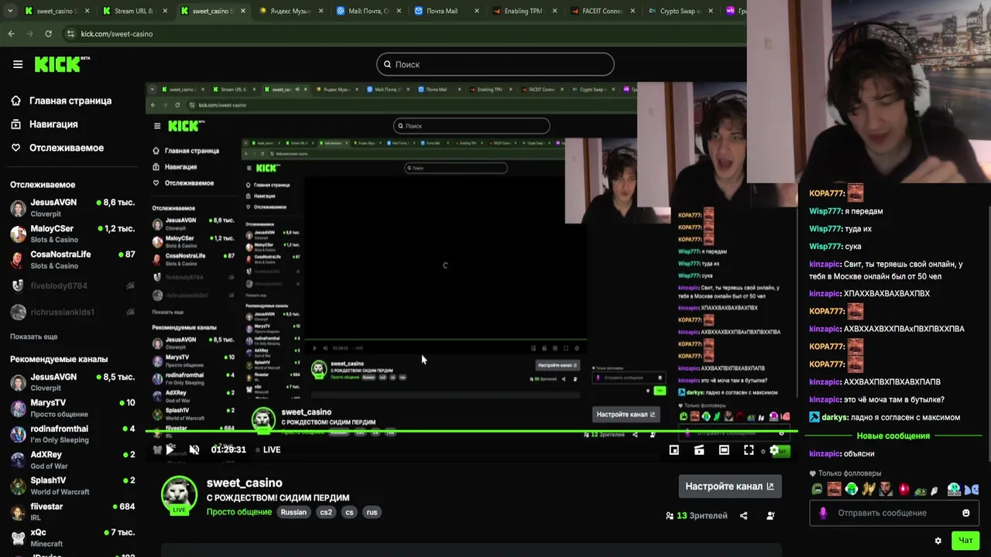Jump to LIVE in the player
This screenshot has height=557, width=991.
point(268,449)
